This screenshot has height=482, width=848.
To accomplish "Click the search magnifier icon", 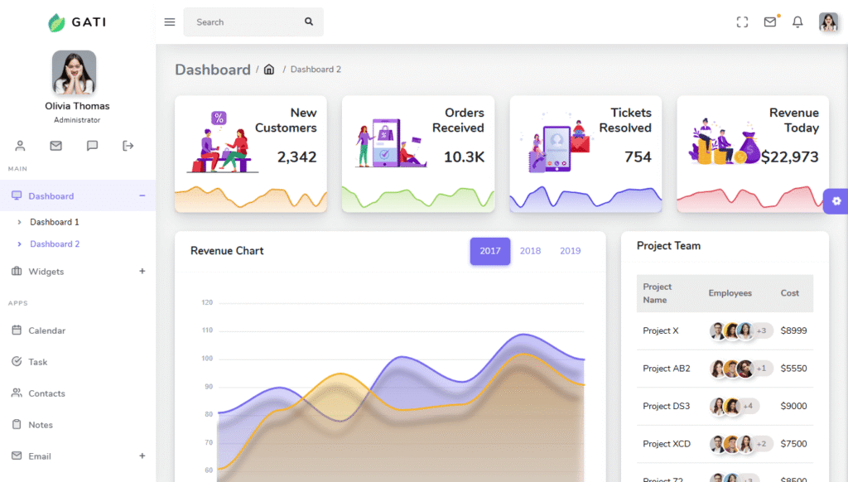I will 309,22.
